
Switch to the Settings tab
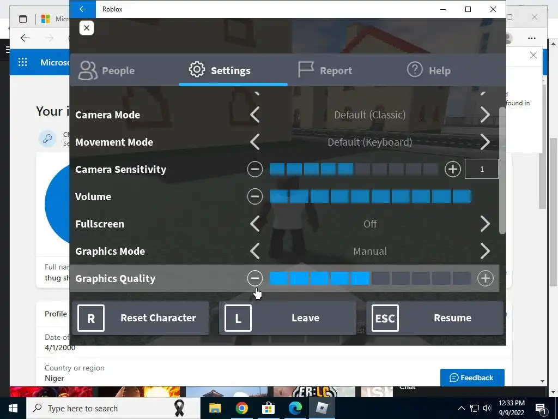[x=220, y=70]
